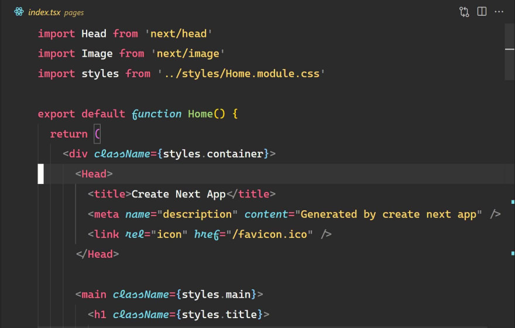Click the 'Image' identifier in the import line
The image size is (515, 328).
[x=97, y=53]
